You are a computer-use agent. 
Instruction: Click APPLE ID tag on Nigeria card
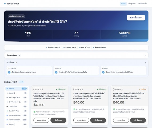click(38, 89)
